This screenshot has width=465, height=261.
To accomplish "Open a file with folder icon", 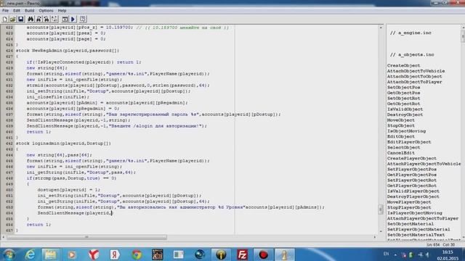I will tap(13, 20).
